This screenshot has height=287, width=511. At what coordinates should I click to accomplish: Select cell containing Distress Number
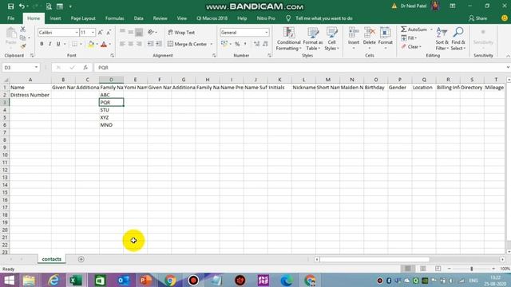(30, 95)
